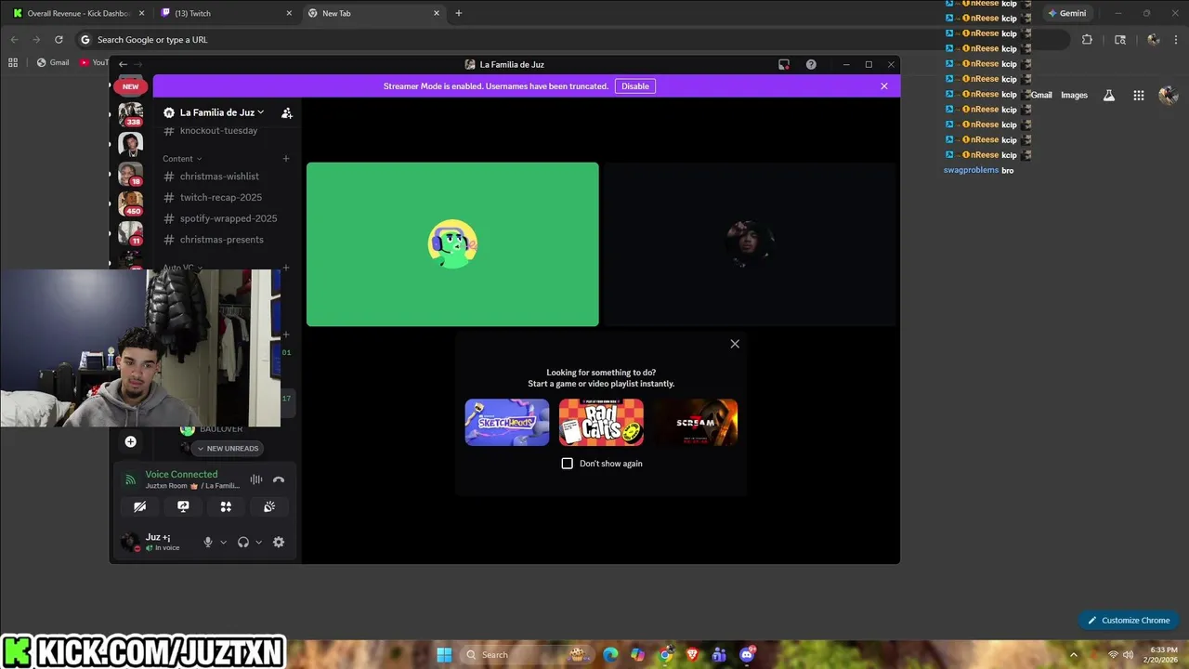Open the voice connection quality indicator

(130, 479)
